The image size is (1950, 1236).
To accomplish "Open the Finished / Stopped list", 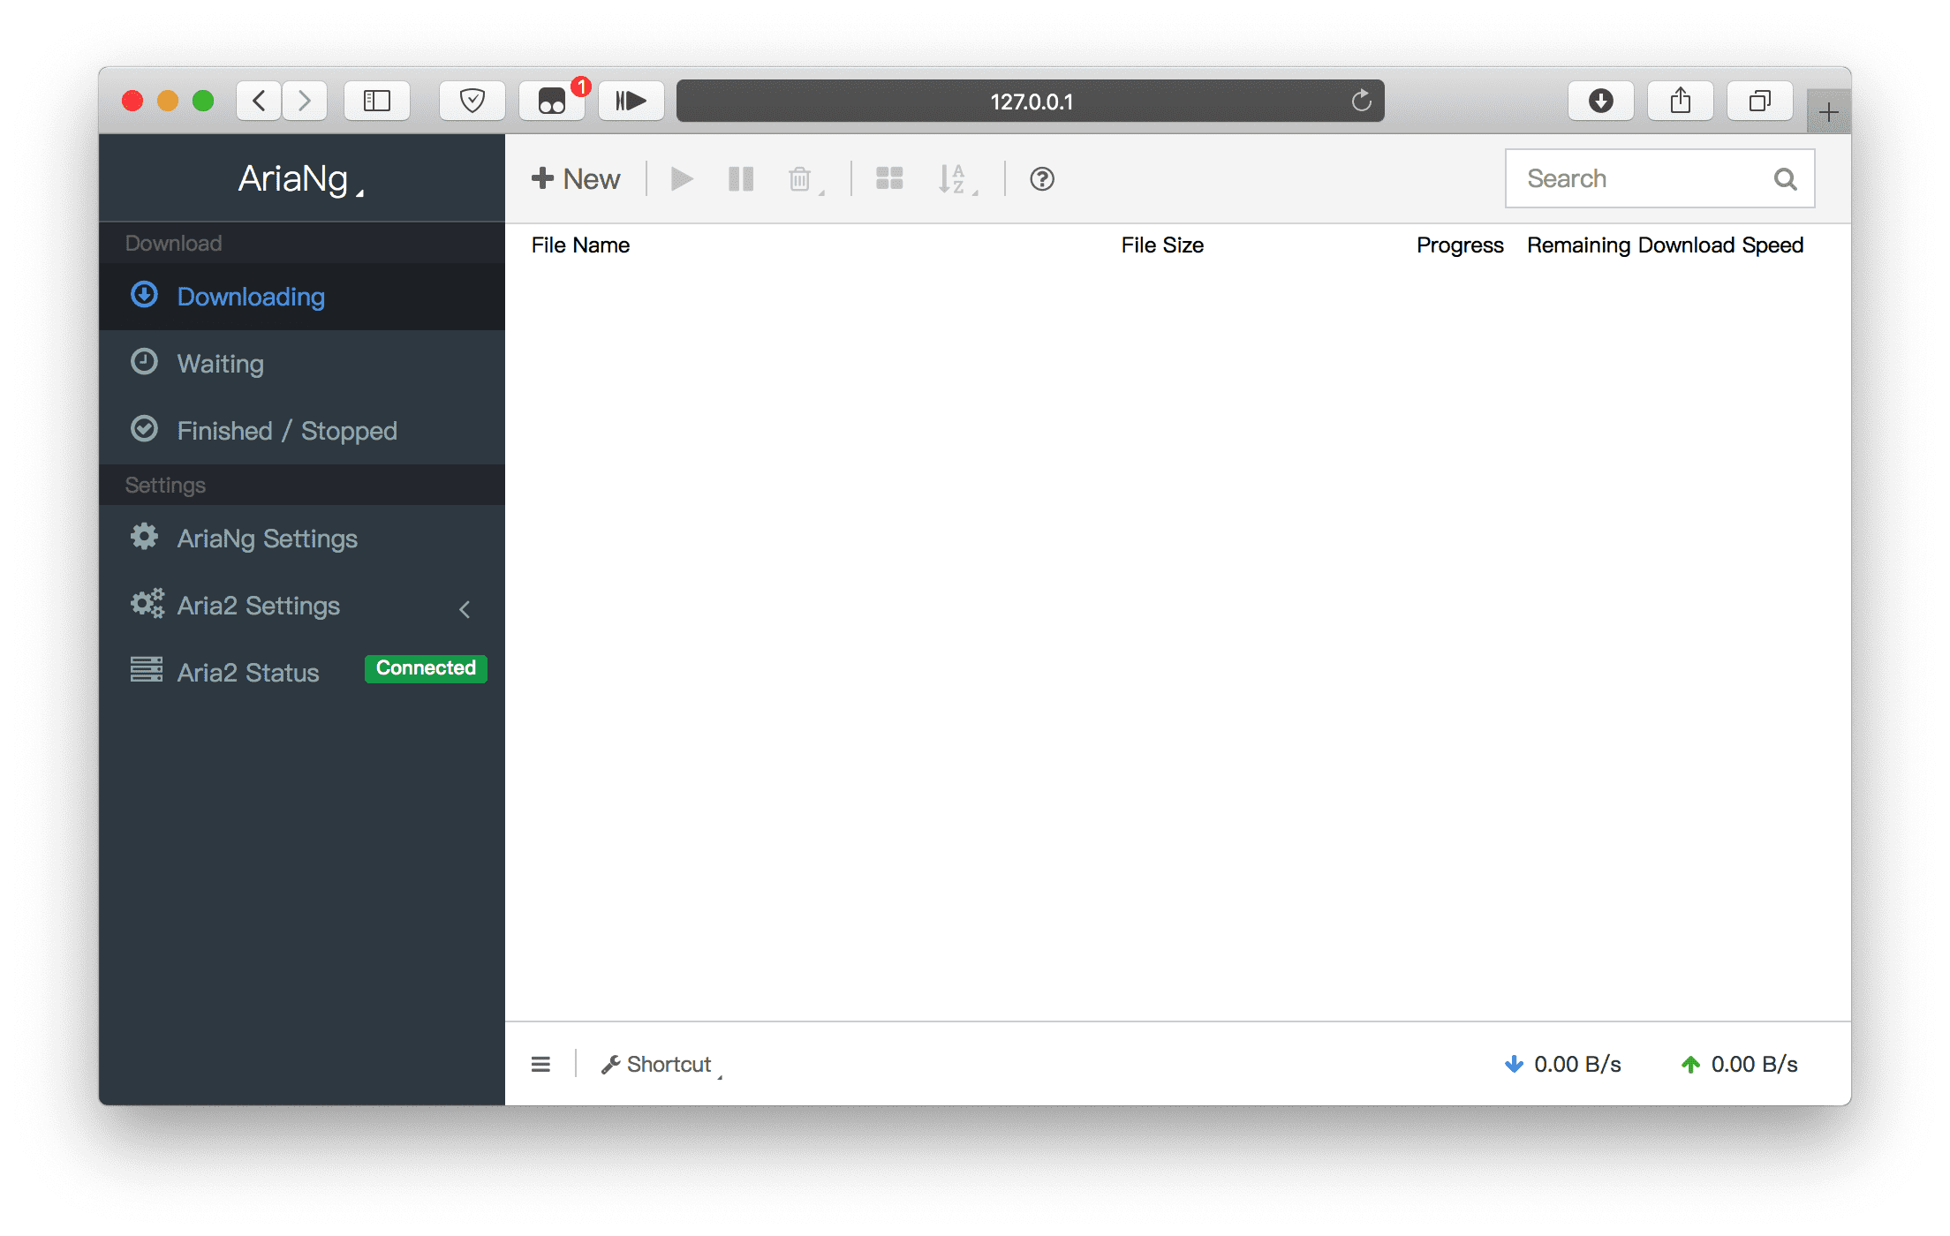I will pyautogui.click(x=287, y=430).
